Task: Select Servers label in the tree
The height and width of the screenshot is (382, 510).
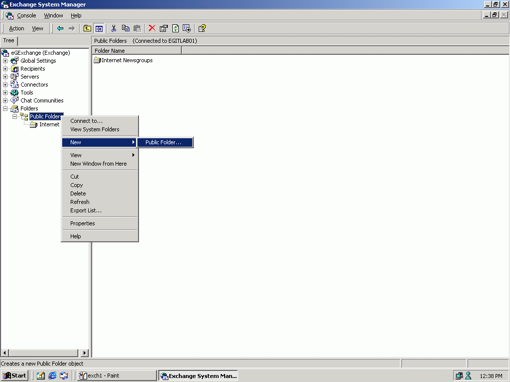Action: 29,77
